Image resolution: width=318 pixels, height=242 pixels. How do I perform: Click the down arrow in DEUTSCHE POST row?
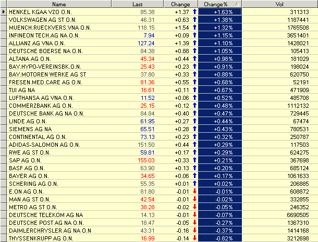tap(194, 222)
